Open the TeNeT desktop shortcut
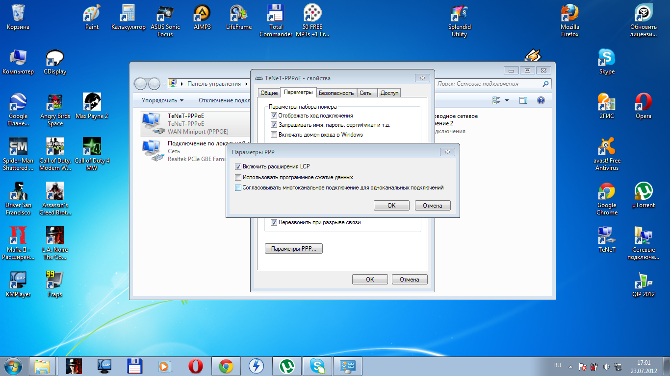The image size is (670, 376). pos(607,240)
